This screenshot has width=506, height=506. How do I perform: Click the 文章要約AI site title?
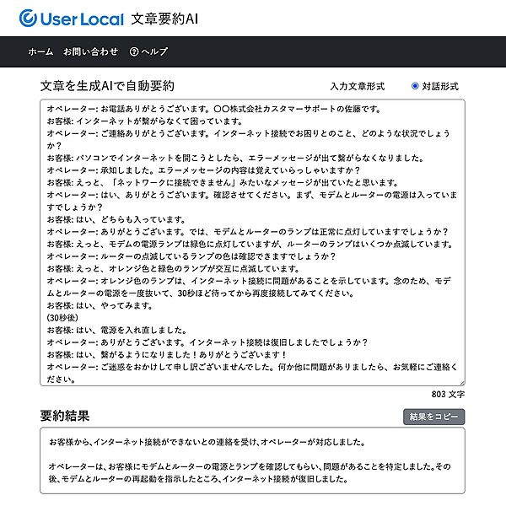point(164,18)
